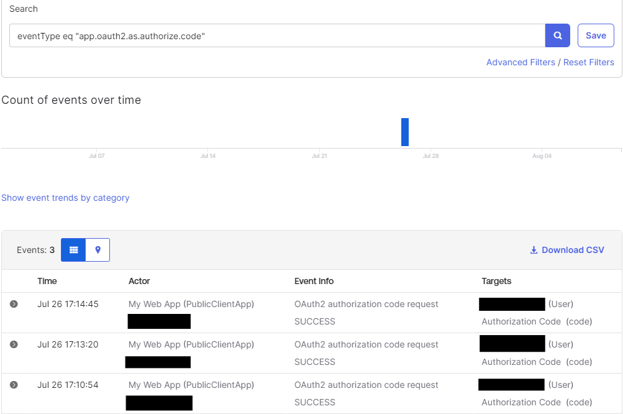
Task: Select My Web App actor in first row
Action: 191,304
